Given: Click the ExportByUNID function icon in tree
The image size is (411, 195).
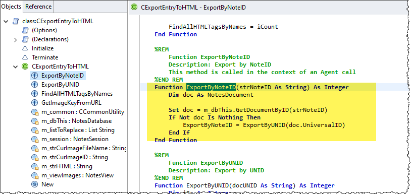Looking at the screenshot, I should coord(35,85).
